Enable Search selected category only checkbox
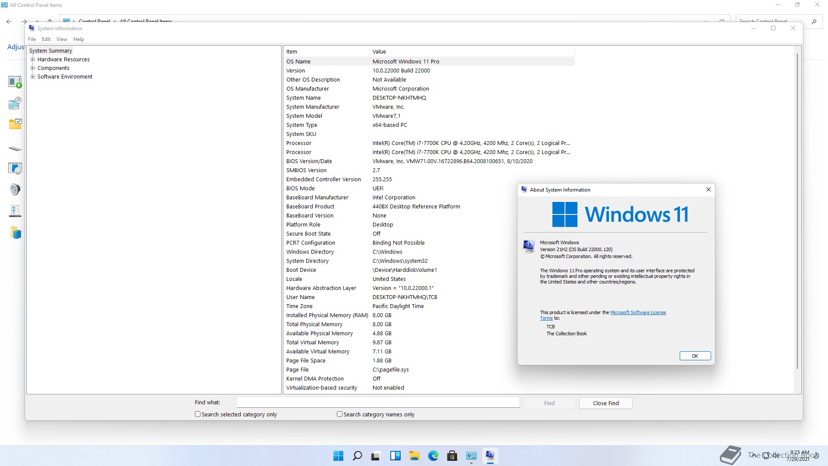Image resolution: width=828 pixels, height=466 pixels. point(198,414)
